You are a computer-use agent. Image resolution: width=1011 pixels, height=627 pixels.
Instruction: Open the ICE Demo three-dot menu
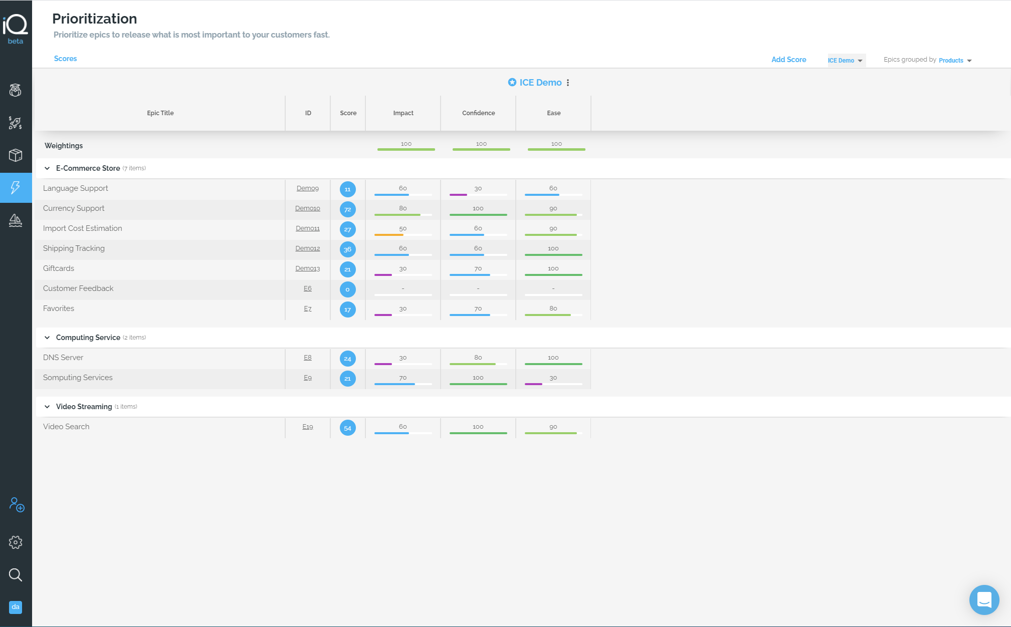pos(568,83)
